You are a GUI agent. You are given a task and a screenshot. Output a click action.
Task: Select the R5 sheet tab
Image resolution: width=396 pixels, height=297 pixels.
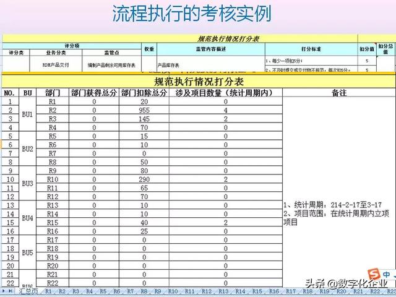tap(103, 291)
